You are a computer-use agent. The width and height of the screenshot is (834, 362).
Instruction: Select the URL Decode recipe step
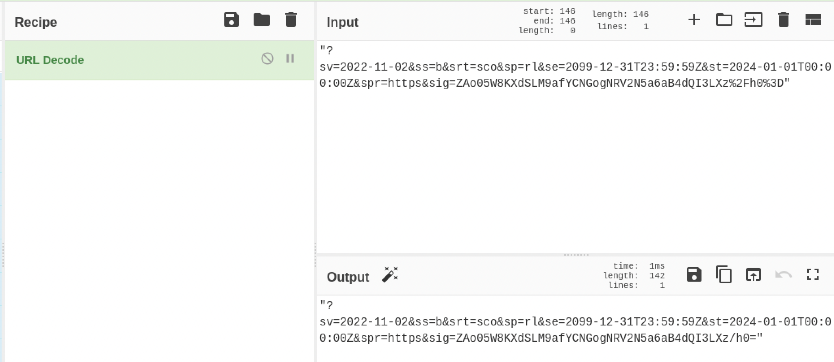(159, 60)
